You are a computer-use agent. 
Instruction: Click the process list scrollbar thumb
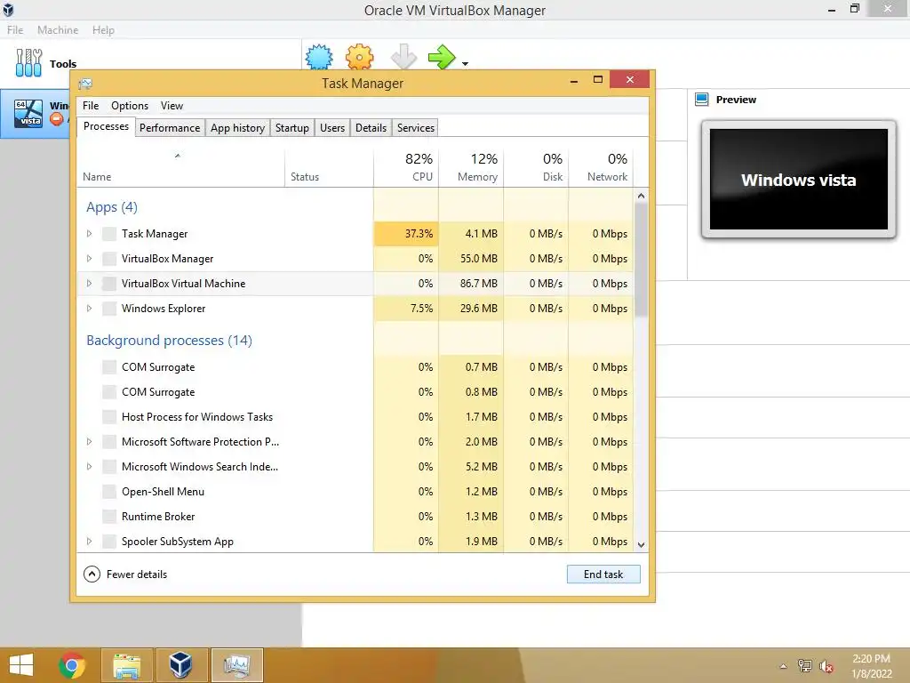[x=642, y=260]
